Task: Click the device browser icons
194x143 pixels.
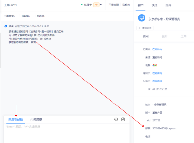Action: pyautogui.click(x=155, y=65)
